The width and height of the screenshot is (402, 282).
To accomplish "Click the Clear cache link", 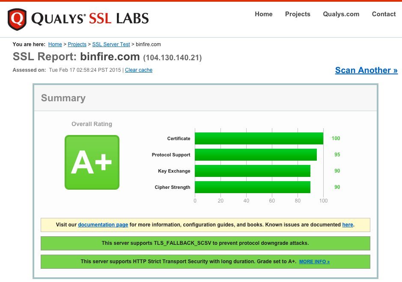I will coord(139,70).
